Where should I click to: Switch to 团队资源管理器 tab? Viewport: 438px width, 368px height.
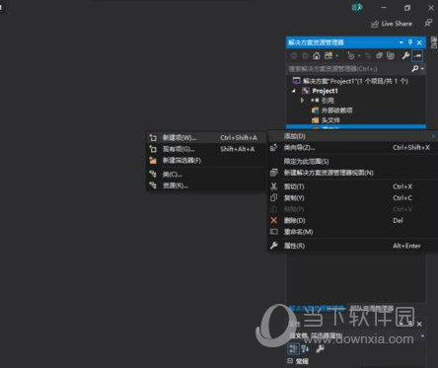[372, 309]
